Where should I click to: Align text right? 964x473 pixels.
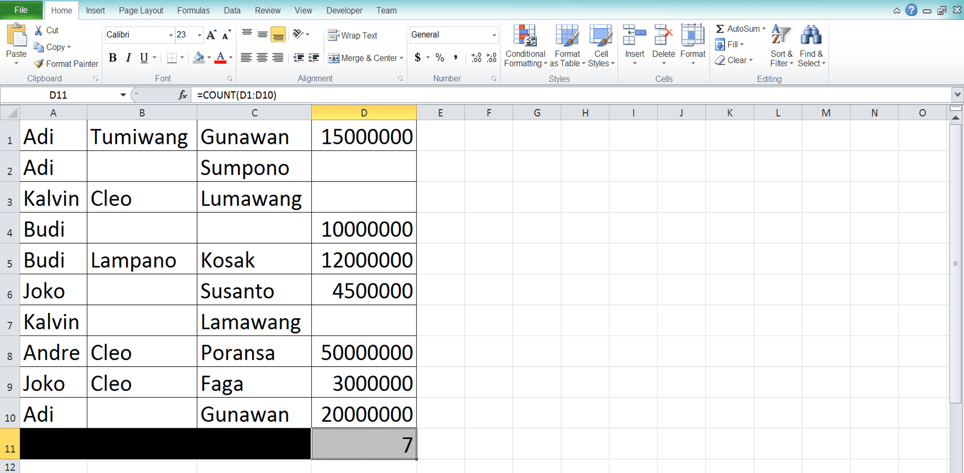pos(278,58)
